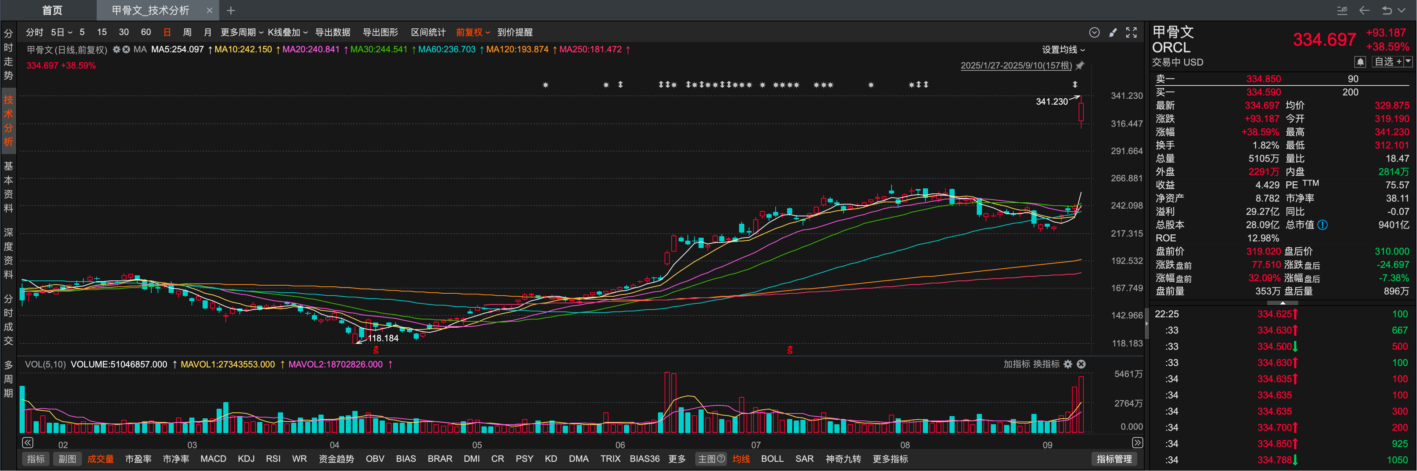Screen dimensions: 1417x471
Task: Open 指标管理 indicator management
Action: 1114,458
